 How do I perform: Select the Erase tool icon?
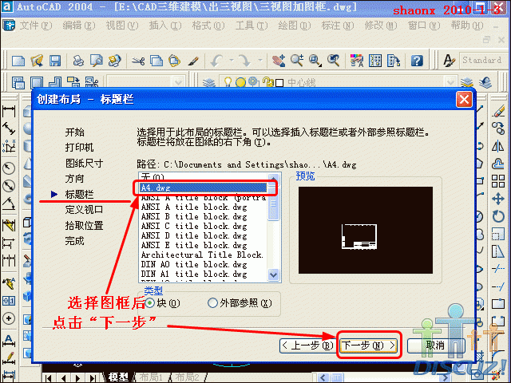(x=498, y=111)
